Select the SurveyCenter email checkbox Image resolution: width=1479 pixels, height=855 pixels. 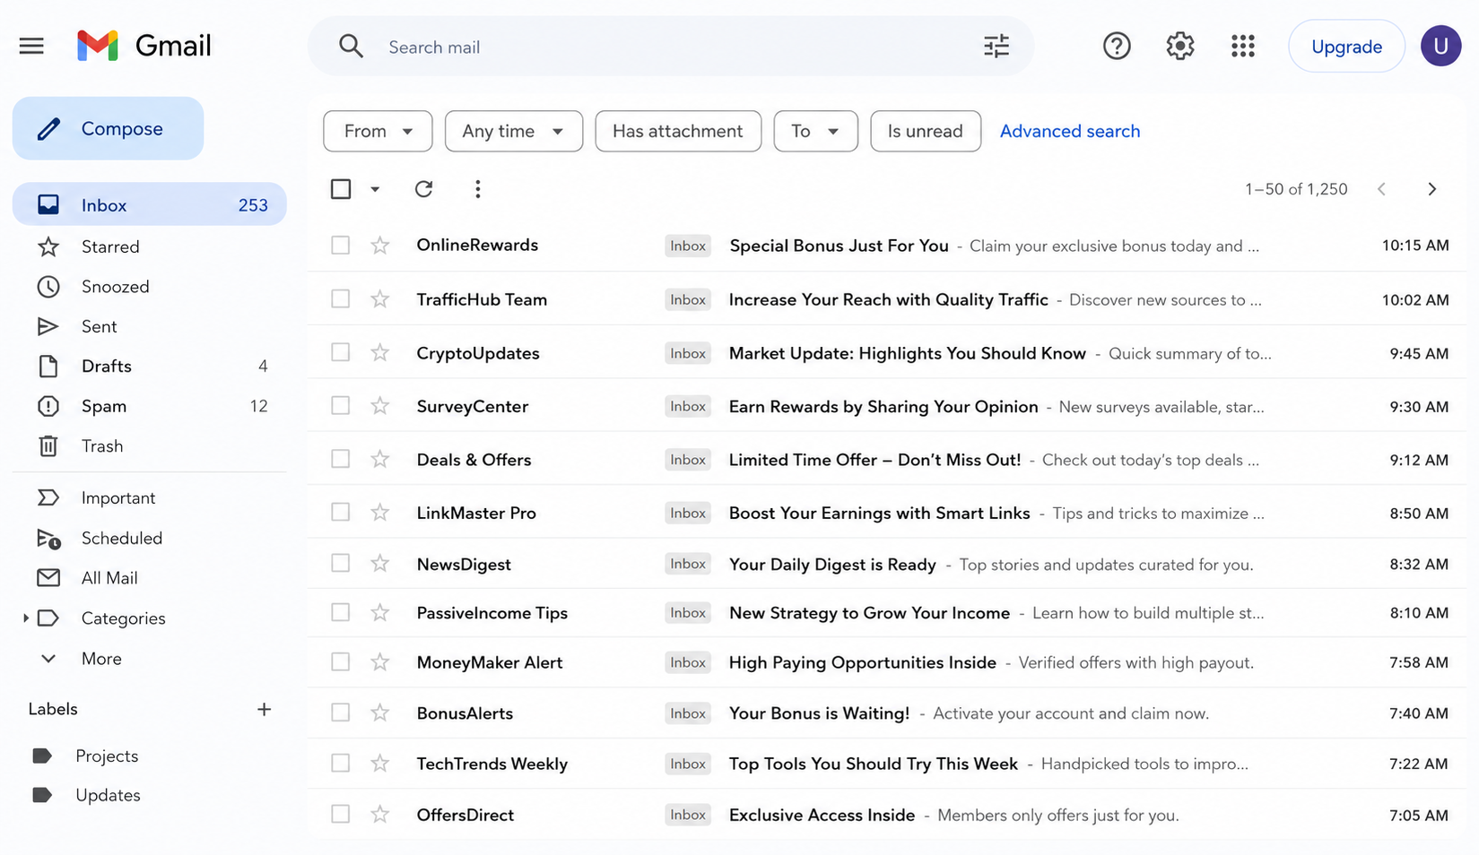click(341, 405)
